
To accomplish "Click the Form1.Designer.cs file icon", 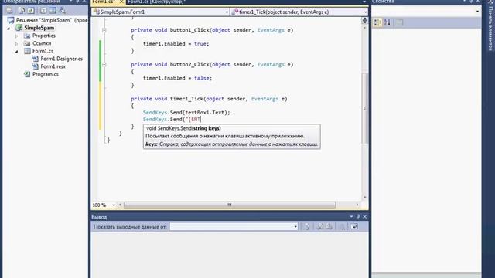I will click(x=35, y=59).
